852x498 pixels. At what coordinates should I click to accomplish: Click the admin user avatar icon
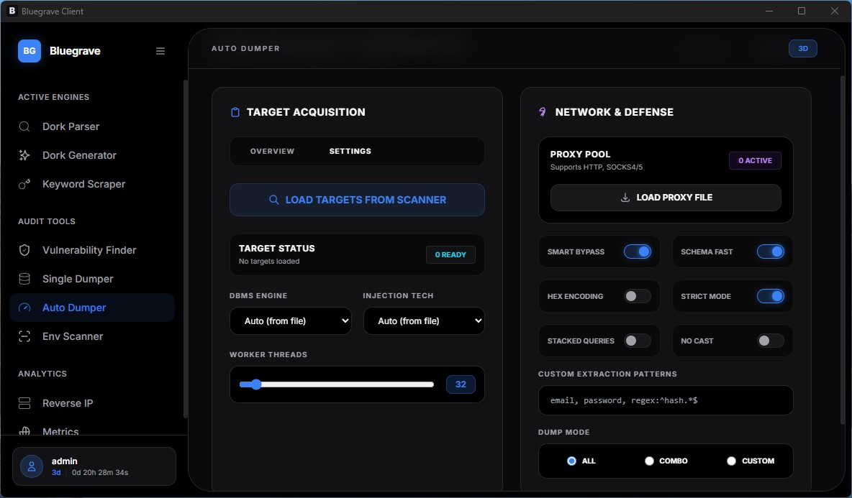pyautogui.click(x=32, y=466)
